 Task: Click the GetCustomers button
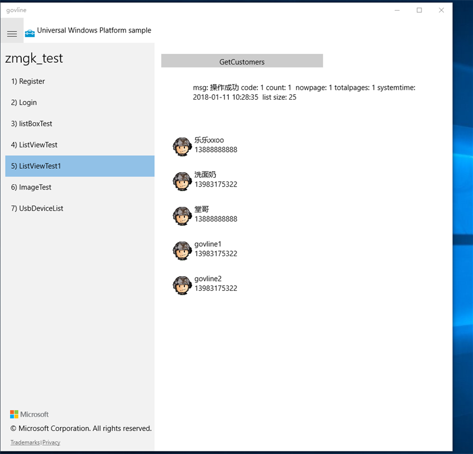242,61
